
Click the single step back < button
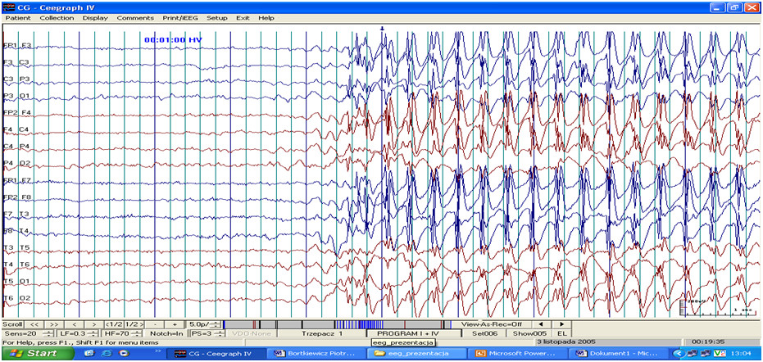[x=74, y=324]
